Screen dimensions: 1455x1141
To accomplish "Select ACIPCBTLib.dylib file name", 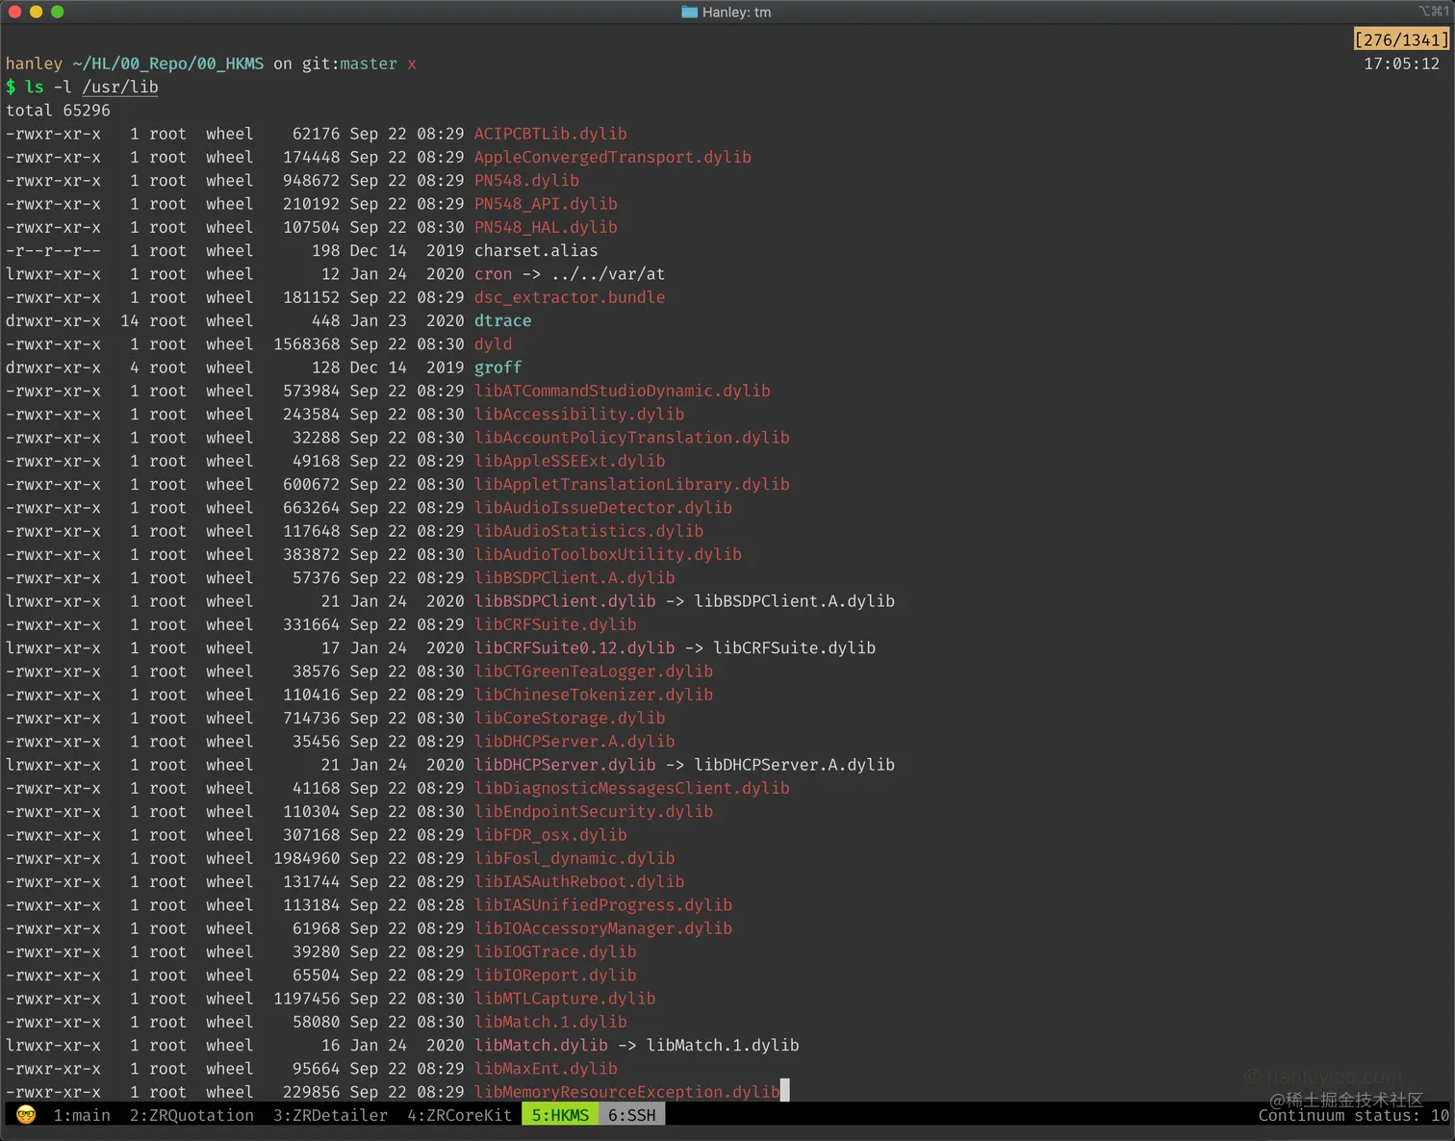I will tap(550, 134).
